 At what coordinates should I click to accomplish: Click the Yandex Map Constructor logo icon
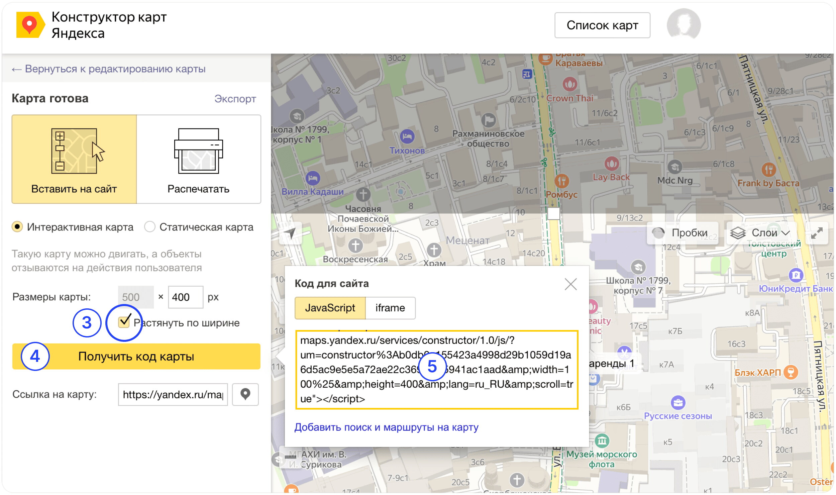point(30,25)
